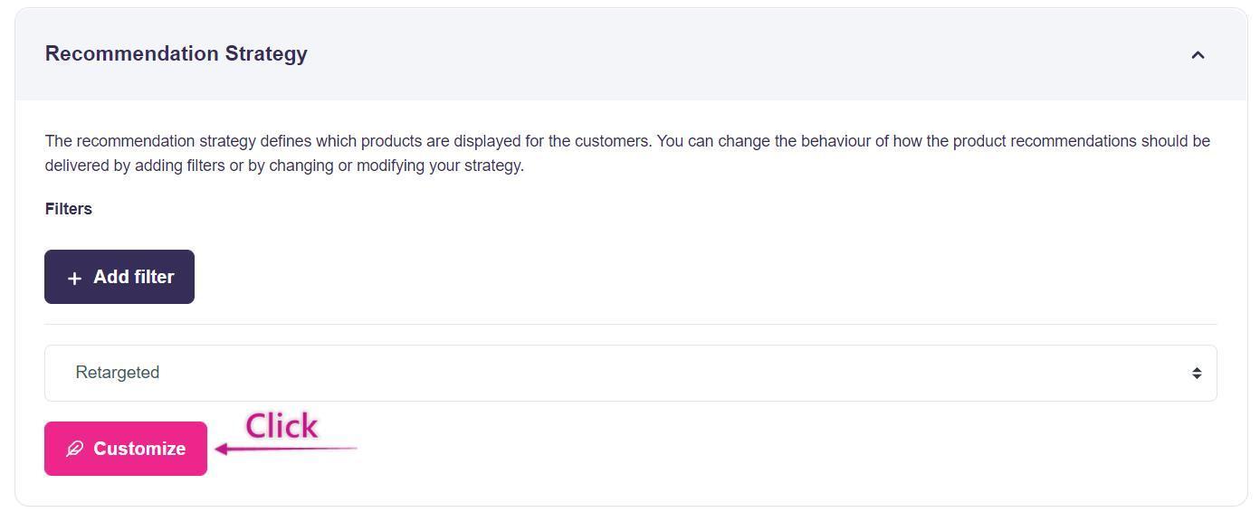Click the middle of the strategy select field
1260x512 pixels.
pos(630,373)
